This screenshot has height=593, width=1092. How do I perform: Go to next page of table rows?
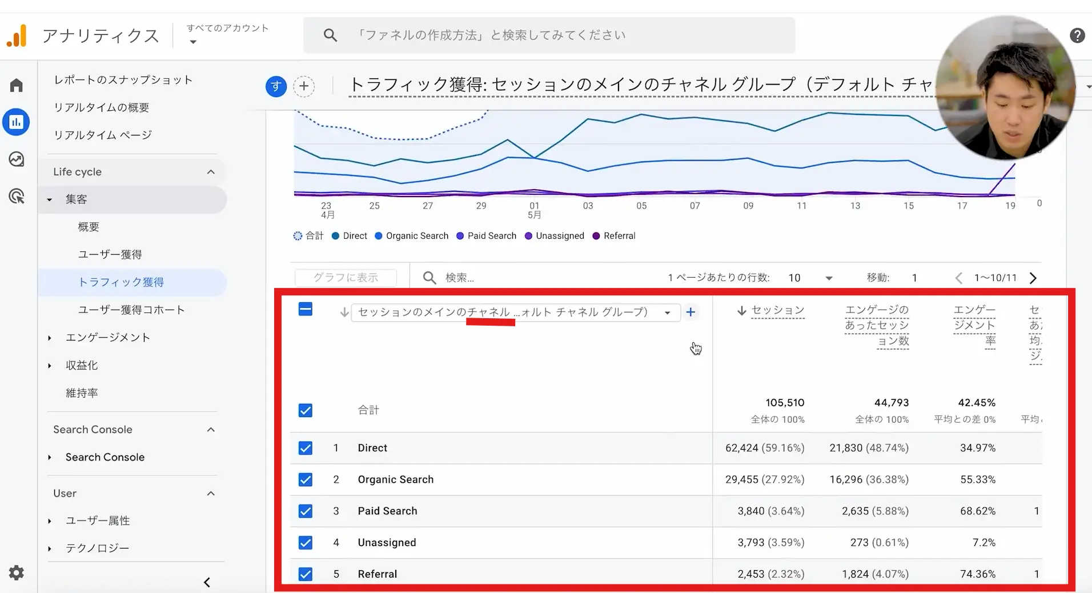(x=1033, y=278)
